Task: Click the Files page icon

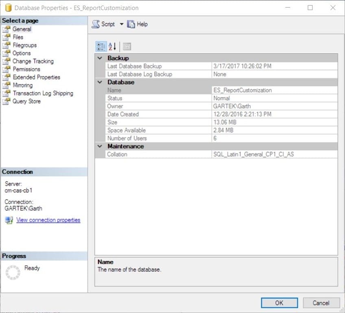Action: coord(7,37)
